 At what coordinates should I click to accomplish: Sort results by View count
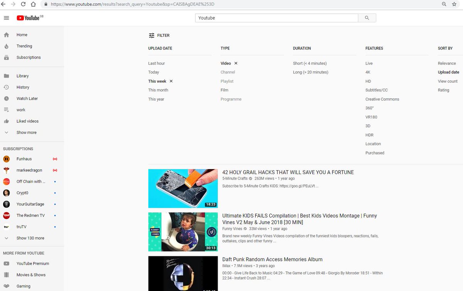point(448,81)
